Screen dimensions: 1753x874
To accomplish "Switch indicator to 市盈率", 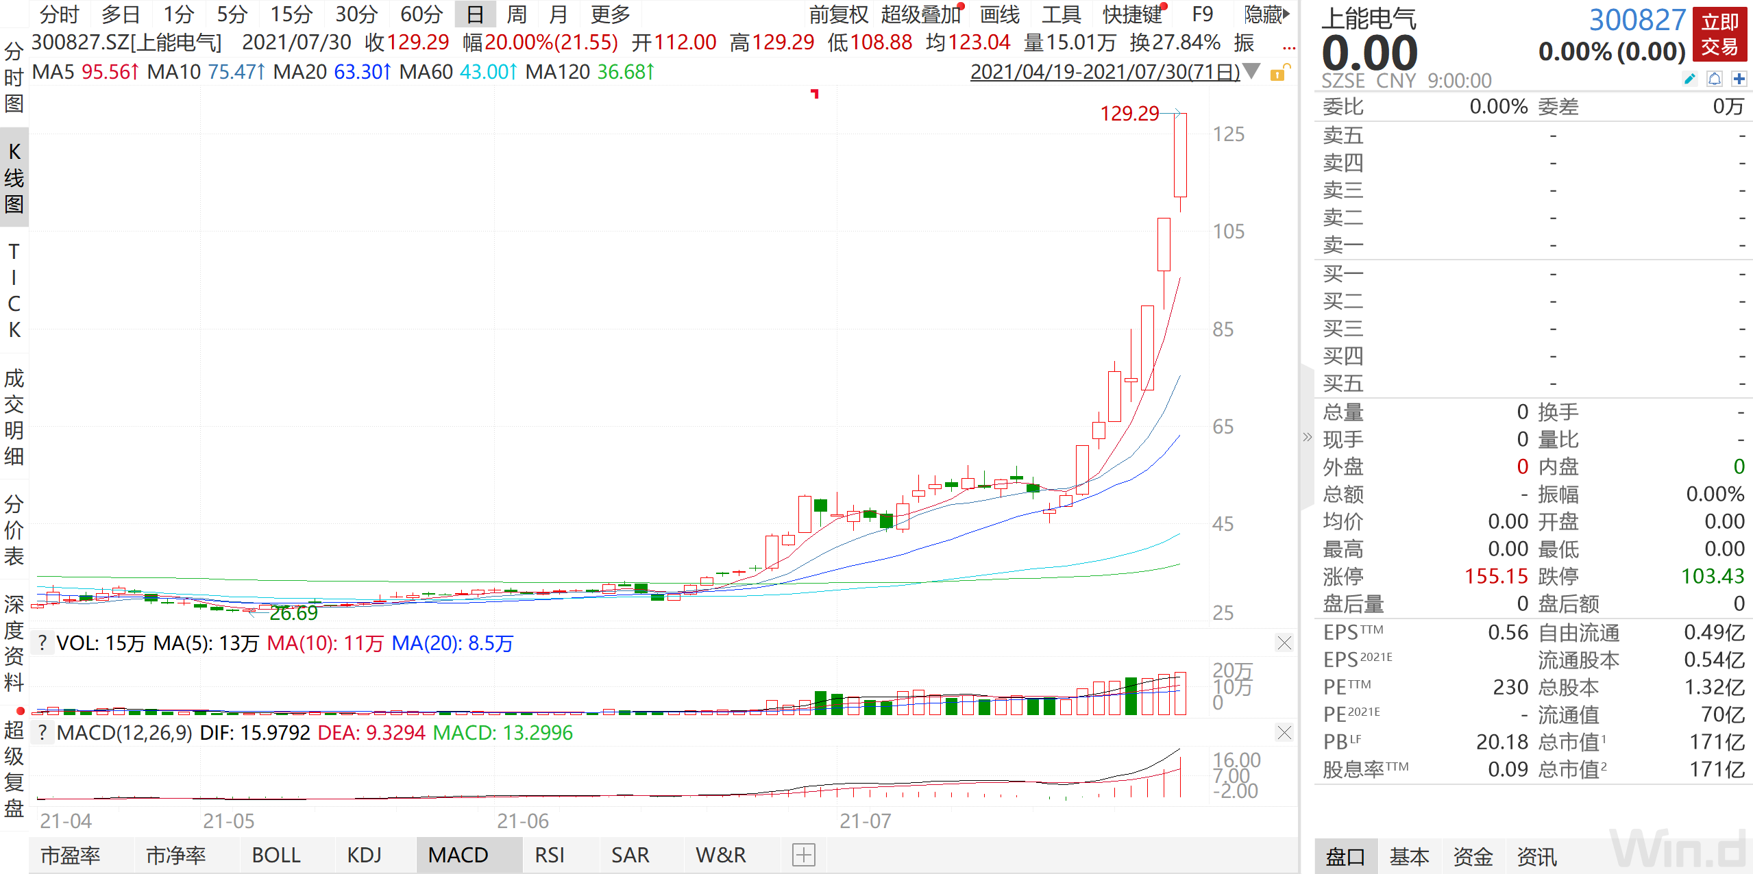I will pos(71,855).
